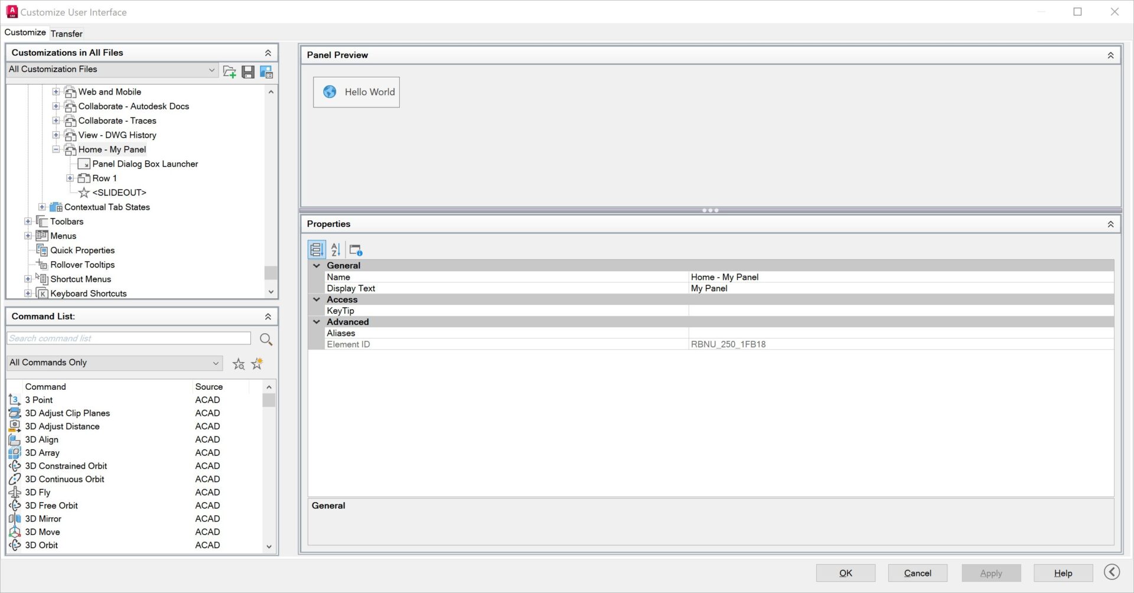Collapse the Advanced properties section
This screenshot has width=1134, height=593.
[317, 322]
